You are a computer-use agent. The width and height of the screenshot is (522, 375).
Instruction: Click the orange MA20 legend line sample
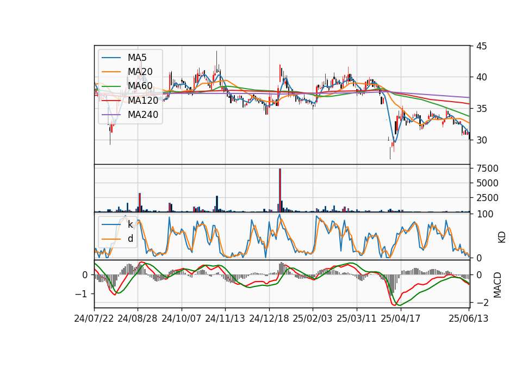pyautogui.click(x=111, y=72)
